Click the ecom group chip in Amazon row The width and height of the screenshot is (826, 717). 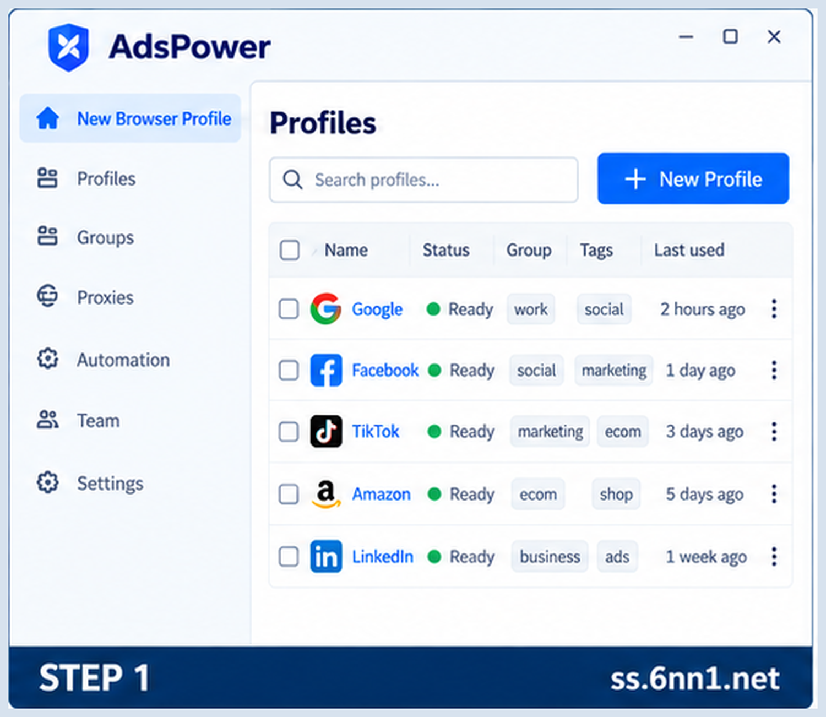pyautogui.click(x=538, y=494)
